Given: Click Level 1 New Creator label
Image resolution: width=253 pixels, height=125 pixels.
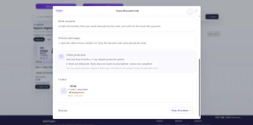Looking at the screenshot, I should [x=78, y=89].
